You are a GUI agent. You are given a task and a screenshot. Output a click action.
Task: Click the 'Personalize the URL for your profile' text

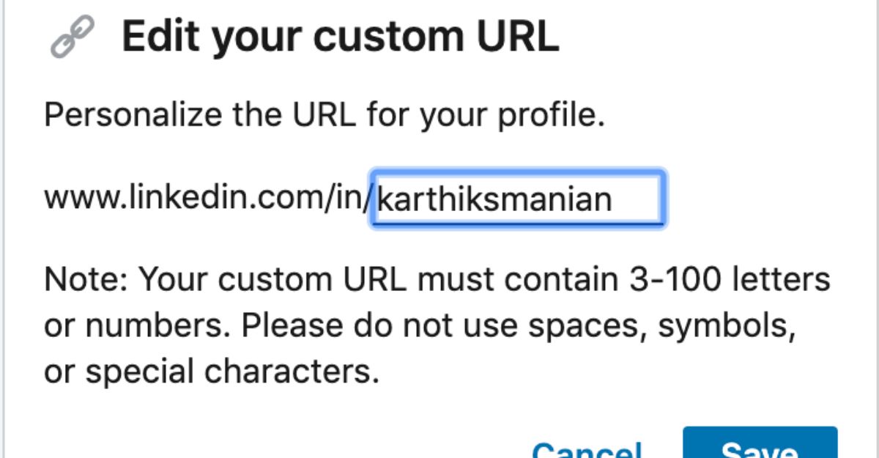point(324,117)
